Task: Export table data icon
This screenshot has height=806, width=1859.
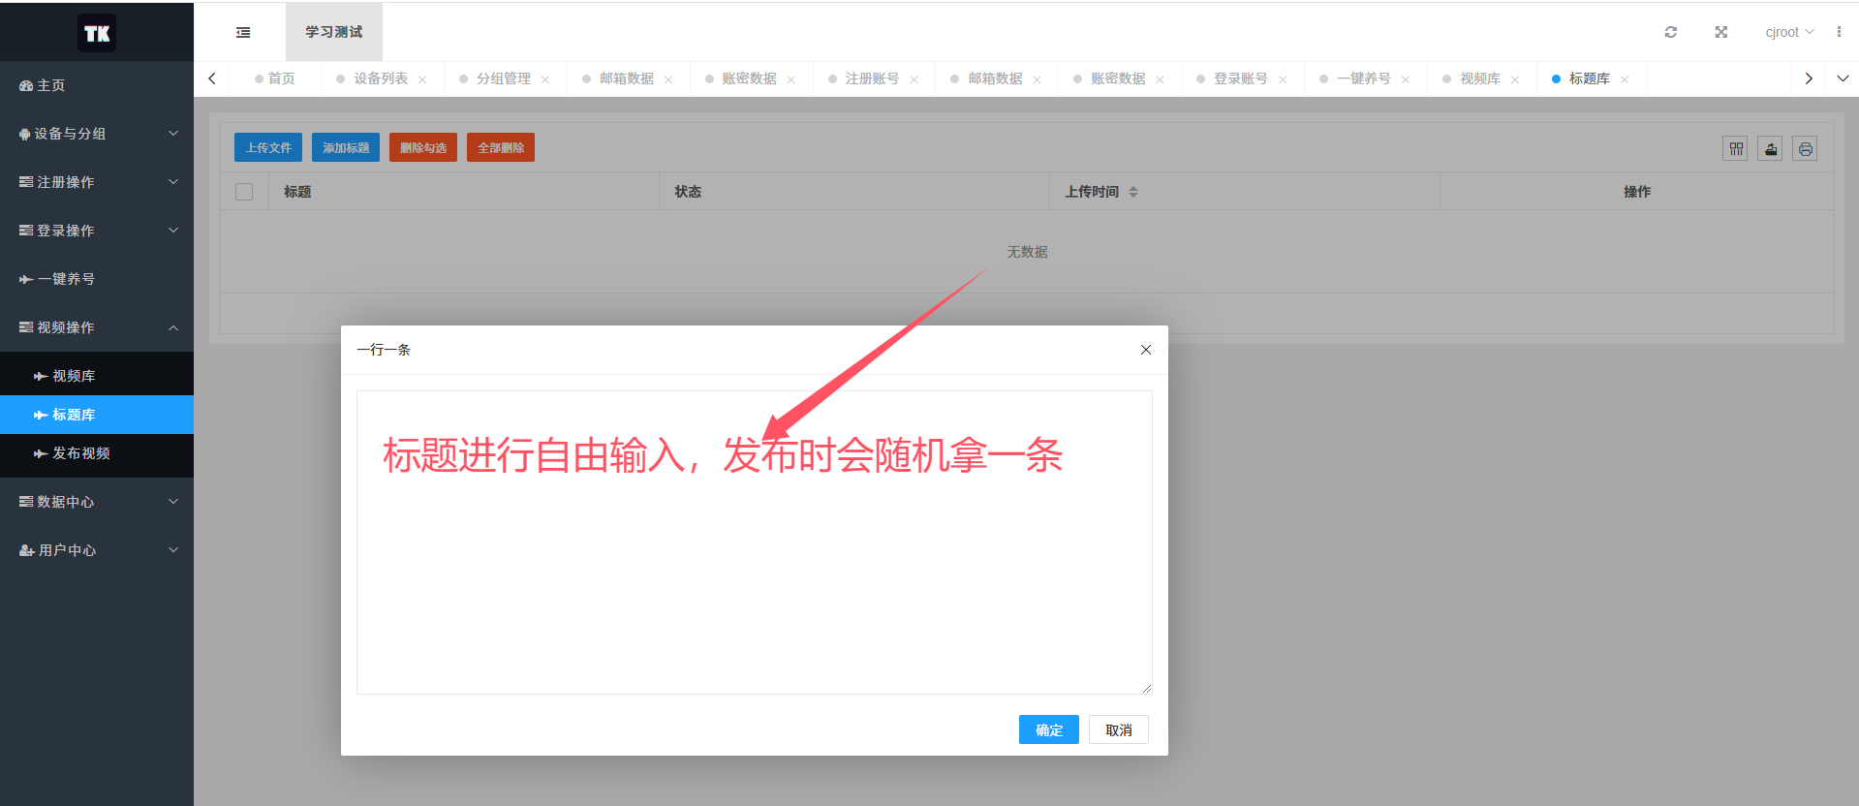Action: tap(1771, 148)
